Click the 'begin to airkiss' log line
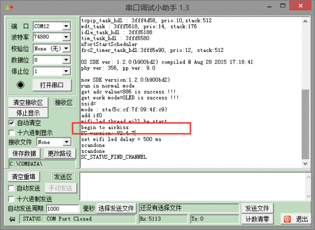 tap(104, 127)
